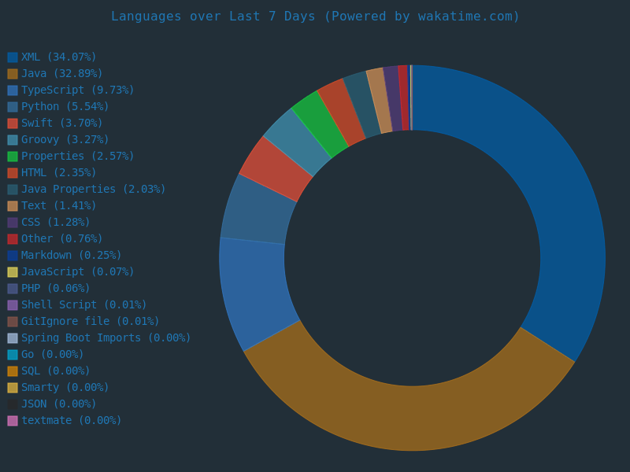
Task: Click the JavaScript legend color swatch
Action: point(13,272)
